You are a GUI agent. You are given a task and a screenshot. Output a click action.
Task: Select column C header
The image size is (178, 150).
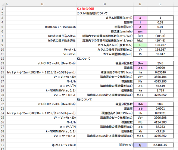click(105, 4)
